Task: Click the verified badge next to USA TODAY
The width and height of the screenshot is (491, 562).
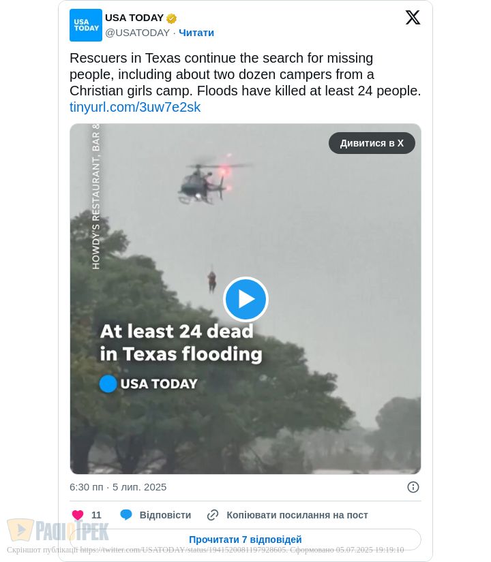Action: point(172,18)
